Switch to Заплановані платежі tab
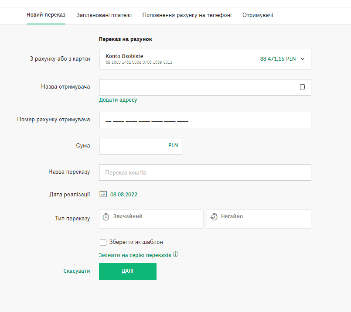 pyautogui.click(x=104, y=15)
